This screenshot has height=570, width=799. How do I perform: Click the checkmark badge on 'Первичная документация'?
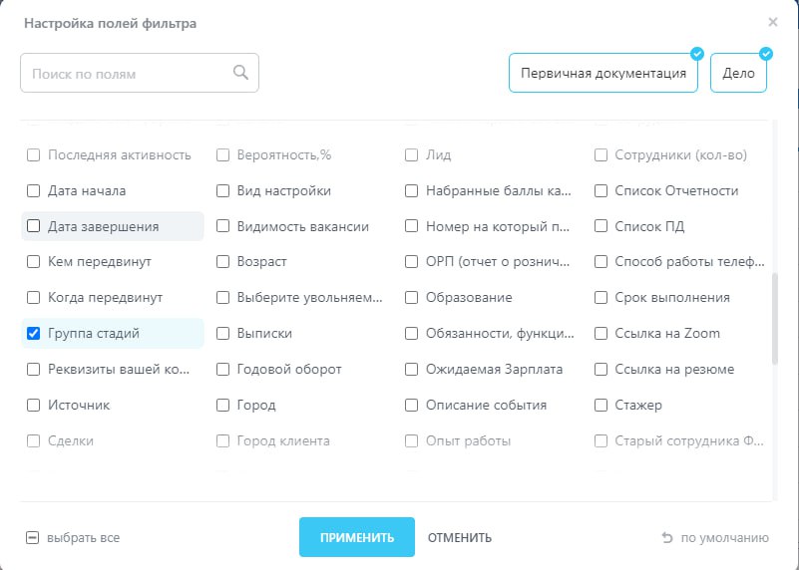pyautogui.click(x=697, y=54)
